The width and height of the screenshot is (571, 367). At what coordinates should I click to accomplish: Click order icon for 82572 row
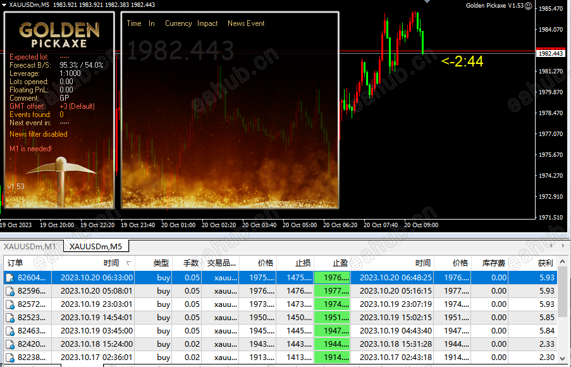[10, 305]
